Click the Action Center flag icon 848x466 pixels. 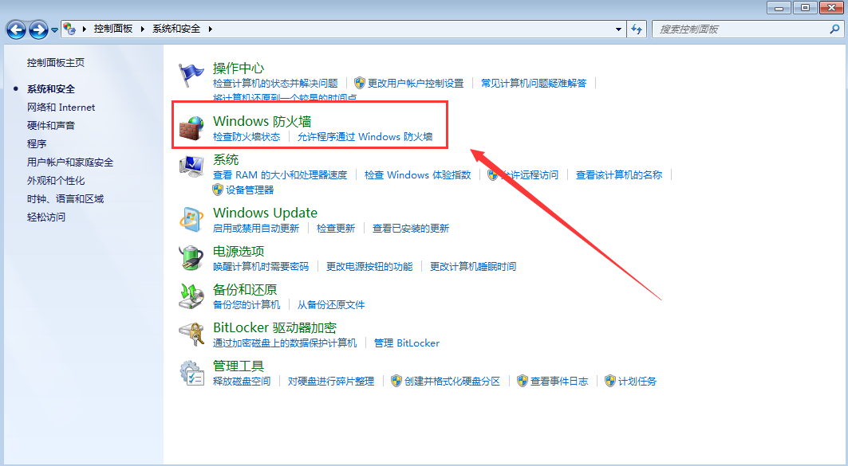pyautogui.click(x=191, y=75)
